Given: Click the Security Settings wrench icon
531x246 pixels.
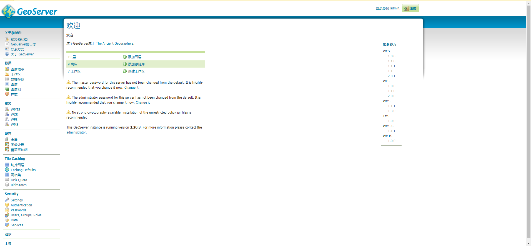Looking at the screenshot, I should 7,200.
